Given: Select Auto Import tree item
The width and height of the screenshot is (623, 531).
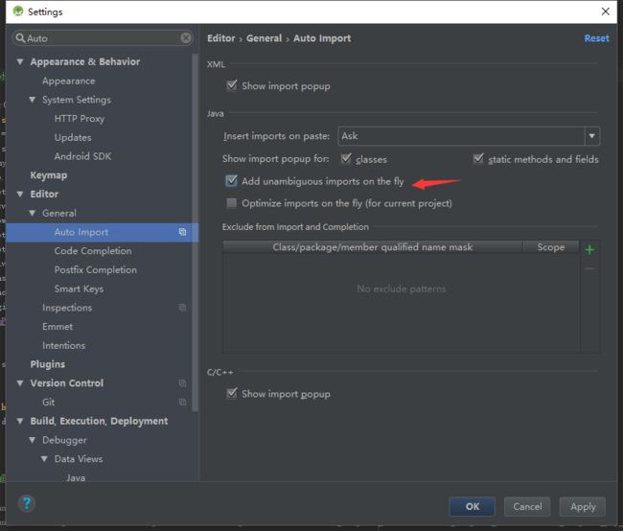Looking at the screenshot, I should pos(102,232).
